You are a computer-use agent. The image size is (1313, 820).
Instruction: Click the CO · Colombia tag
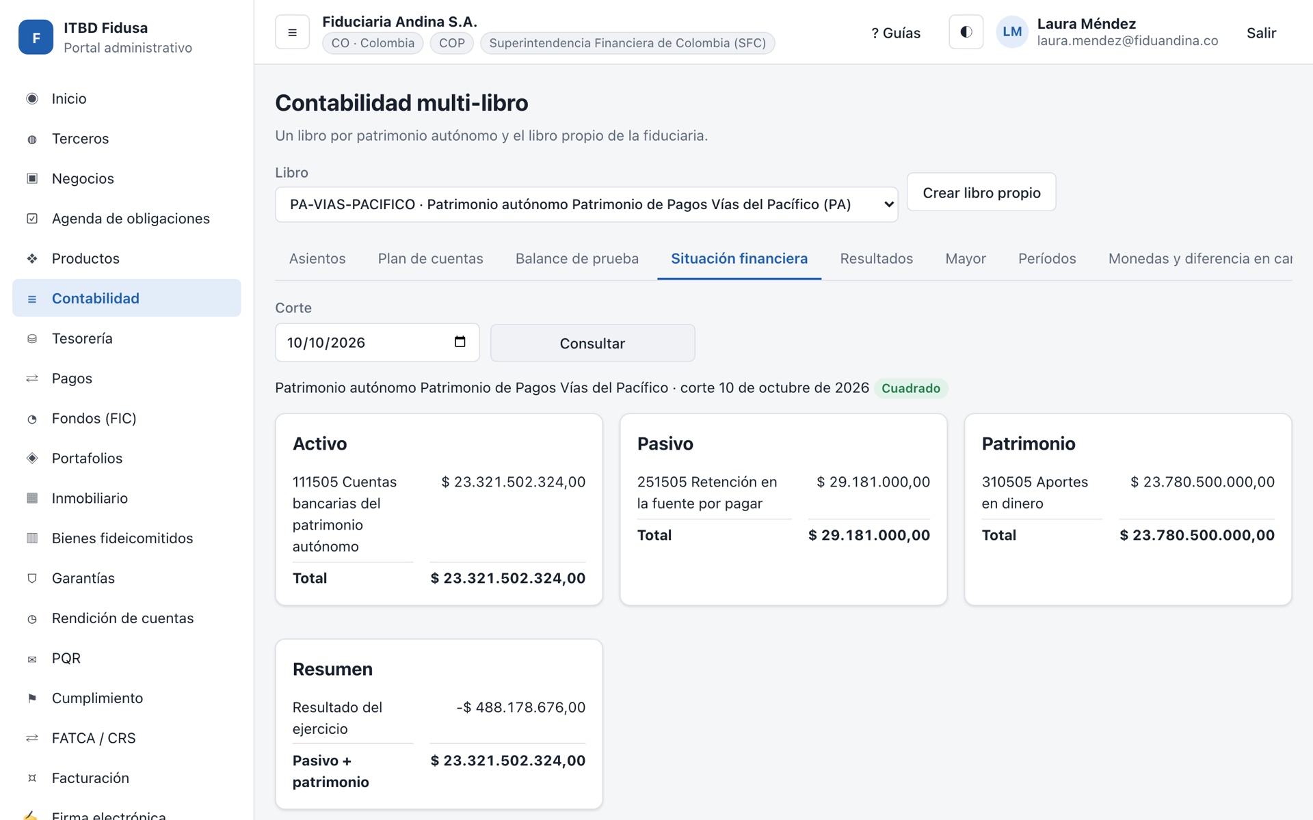(373, 43)
